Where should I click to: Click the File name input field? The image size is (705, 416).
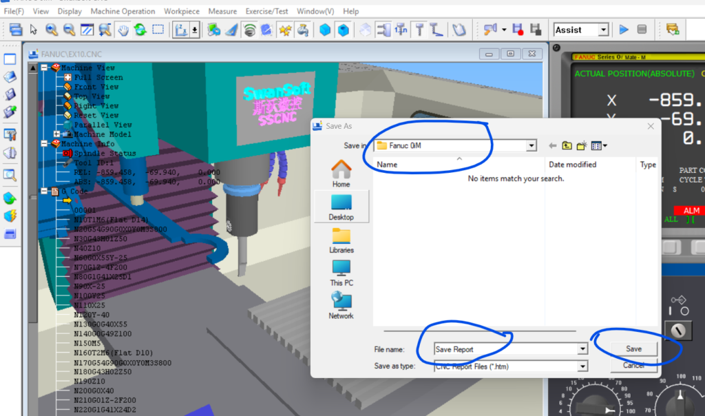[x=505, y=349]
